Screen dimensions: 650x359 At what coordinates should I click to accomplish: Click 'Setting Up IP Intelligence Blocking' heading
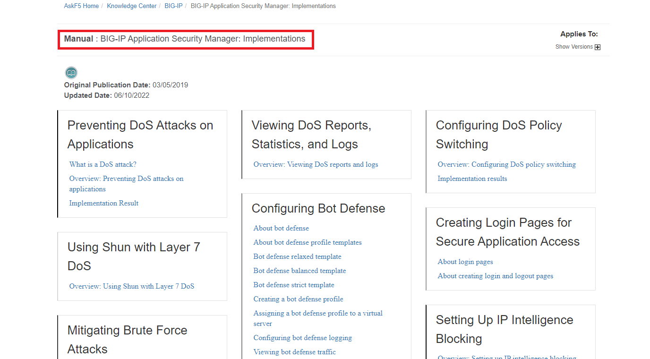(x=505, y=329)
